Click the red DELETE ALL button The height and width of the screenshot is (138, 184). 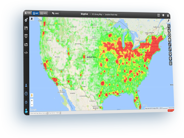coord(171,111)
